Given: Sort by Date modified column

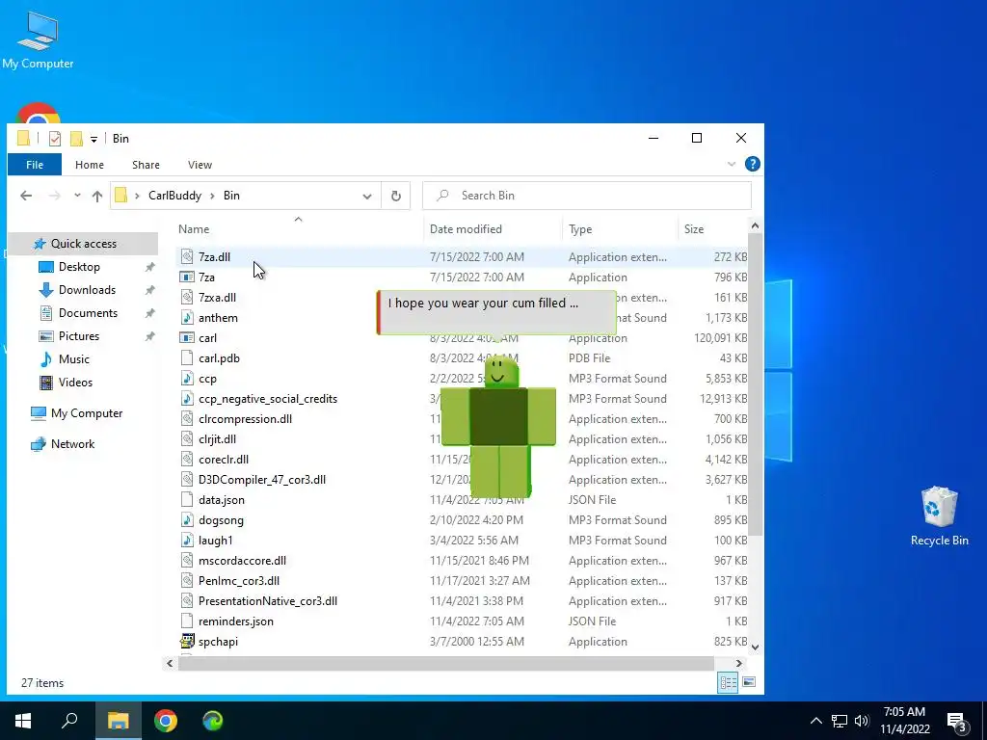Looking at the screenshot, I should (466, 229).
